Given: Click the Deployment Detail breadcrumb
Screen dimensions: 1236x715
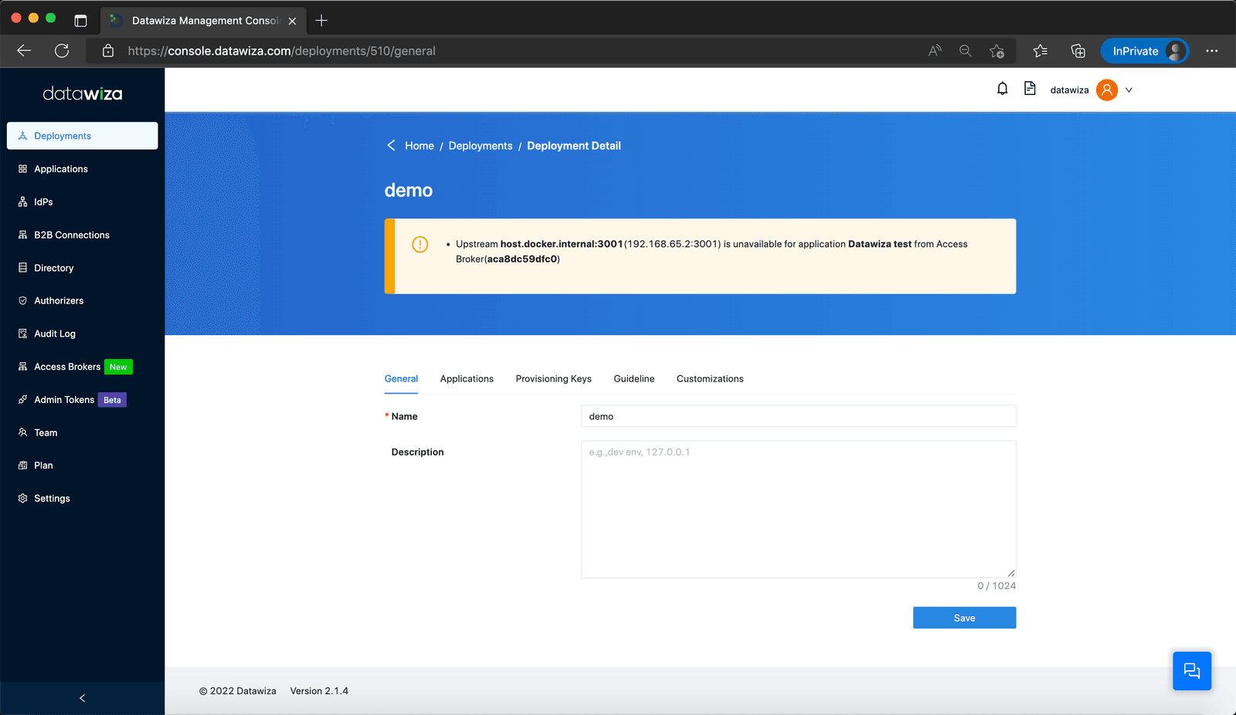Looking at the screenshot, I should 574,146.
